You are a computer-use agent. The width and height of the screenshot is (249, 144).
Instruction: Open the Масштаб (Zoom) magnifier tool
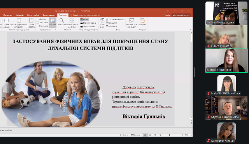pyautogui.click(x=61, y=22)
